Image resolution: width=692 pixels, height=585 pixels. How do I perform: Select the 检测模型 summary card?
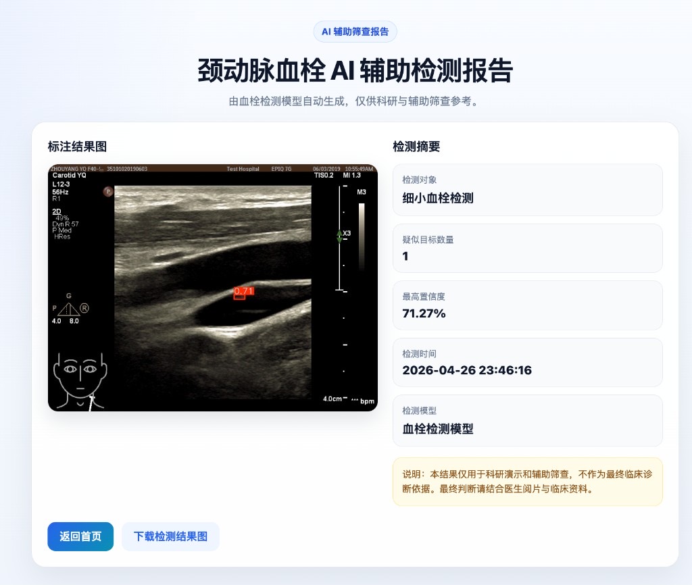pyautogui.click(x=527, y=420)
